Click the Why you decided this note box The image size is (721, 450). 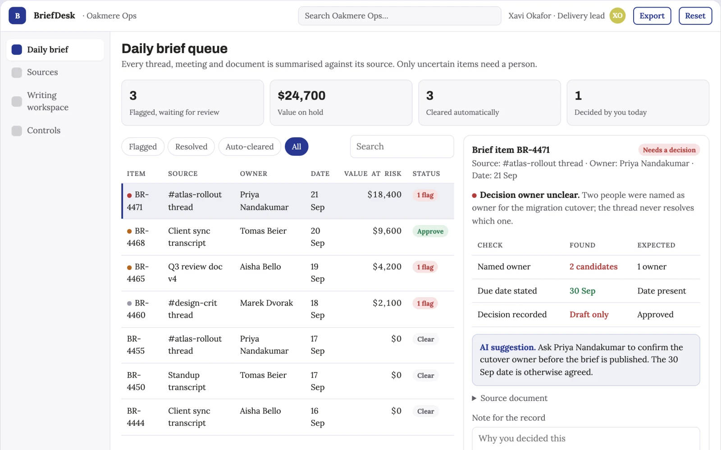pos(586,439)
